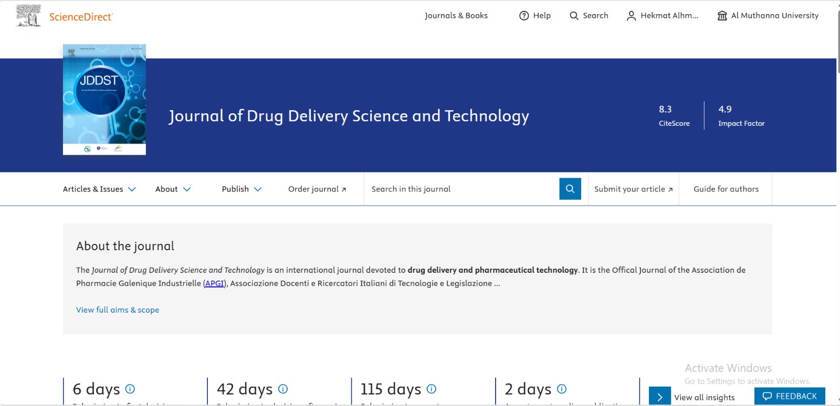Screen dimensions: 840x406
Task: Click into Search in this journal field
Action: click(x=462, y=189)
